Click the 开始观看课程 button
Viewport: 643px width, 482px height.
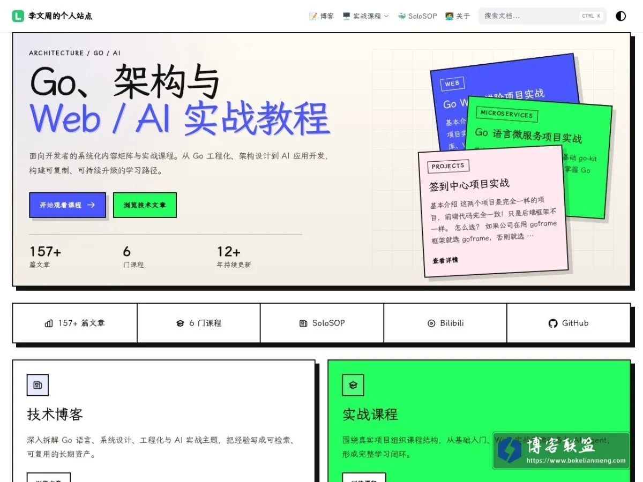point(68,205)
